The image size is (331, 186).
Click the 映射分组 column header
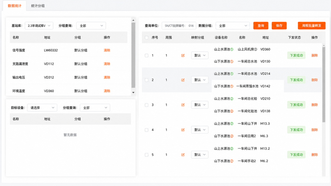click(198, 38)
